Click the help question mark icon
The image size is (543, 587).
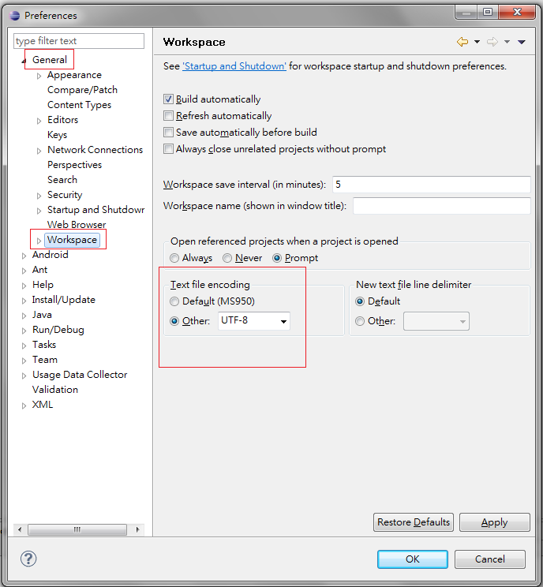pyautogui.click(x=28, y=559)
